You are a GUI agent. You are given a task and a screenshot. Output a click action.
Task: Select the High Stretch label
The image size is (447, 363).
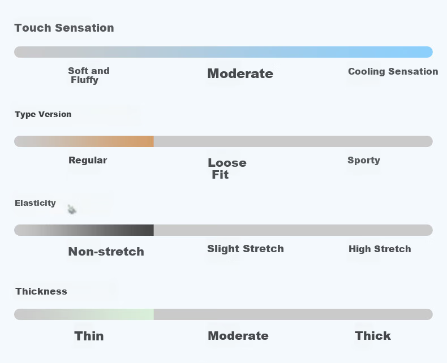(380, 249)
